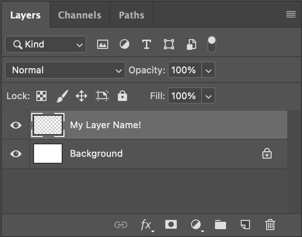Hide the Background layer
This screenshot has height=237, width=302.
16,154
